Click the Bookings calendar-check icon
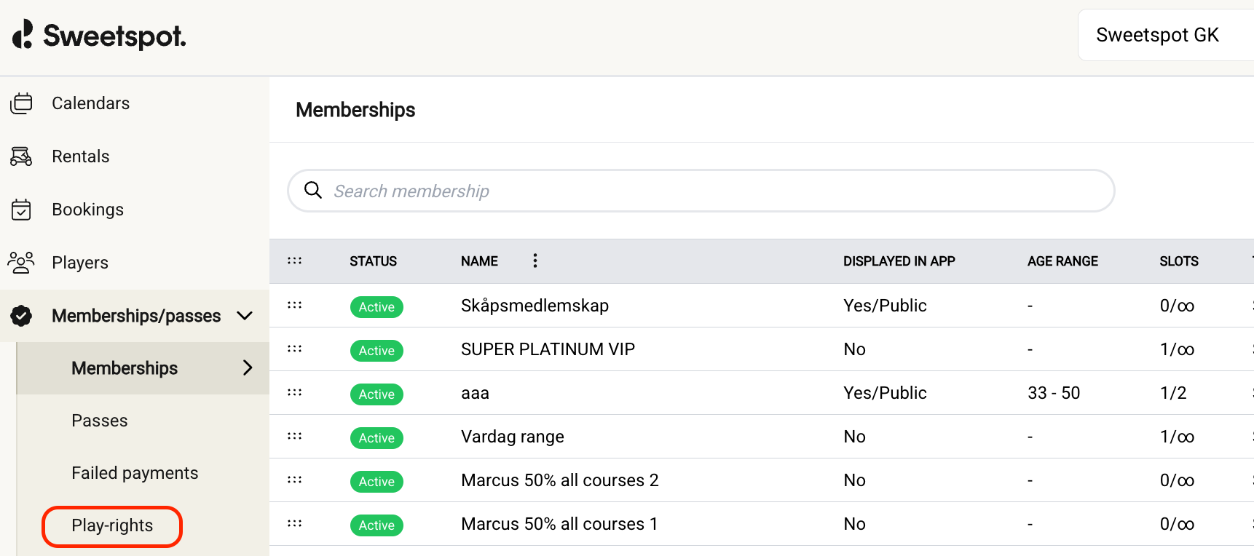The image size is (1254, 556). coord(21,210)
